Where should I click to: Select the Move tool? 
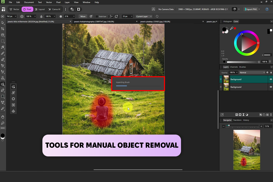point(3,23)
